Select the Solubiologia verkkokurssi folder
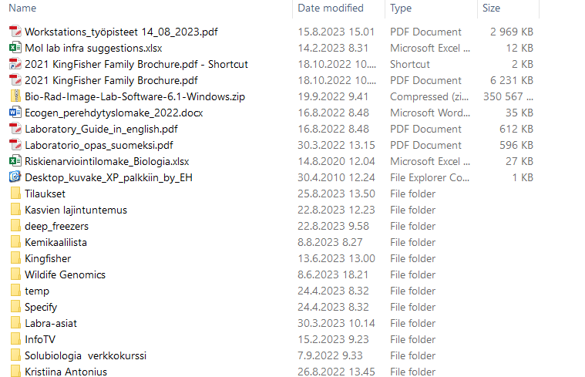Screen dimensions: 585x377 coord(85,355)
